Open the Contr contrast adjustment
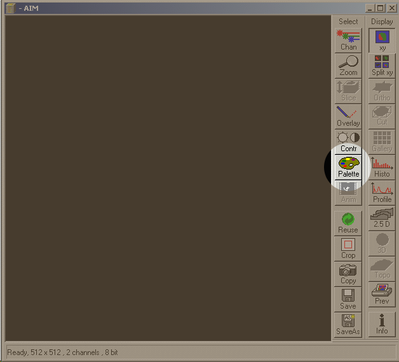 click(x=348, y=142)
